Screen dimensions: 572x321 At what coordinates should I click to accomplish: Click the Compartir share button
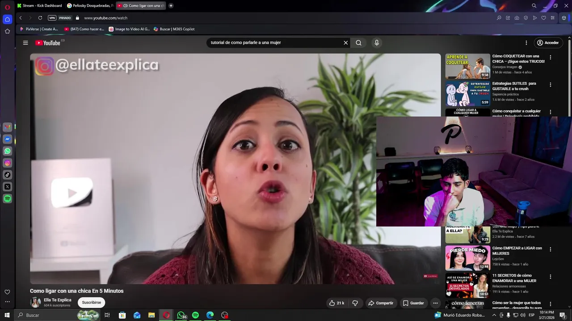[x=381, y=303]
